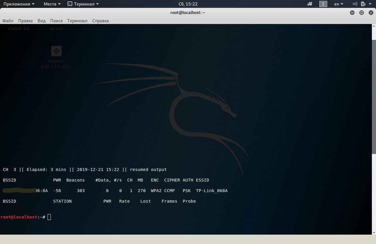Click the MB column header
The height and width of the screenshot is (244, 376).
pos(140,180)
